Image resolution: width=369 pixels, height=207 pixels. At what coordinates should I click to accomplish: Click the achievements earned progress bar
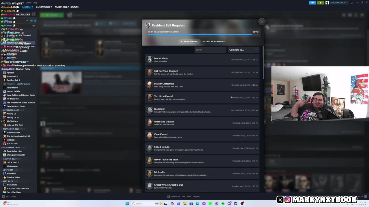(x=203, y=35)
